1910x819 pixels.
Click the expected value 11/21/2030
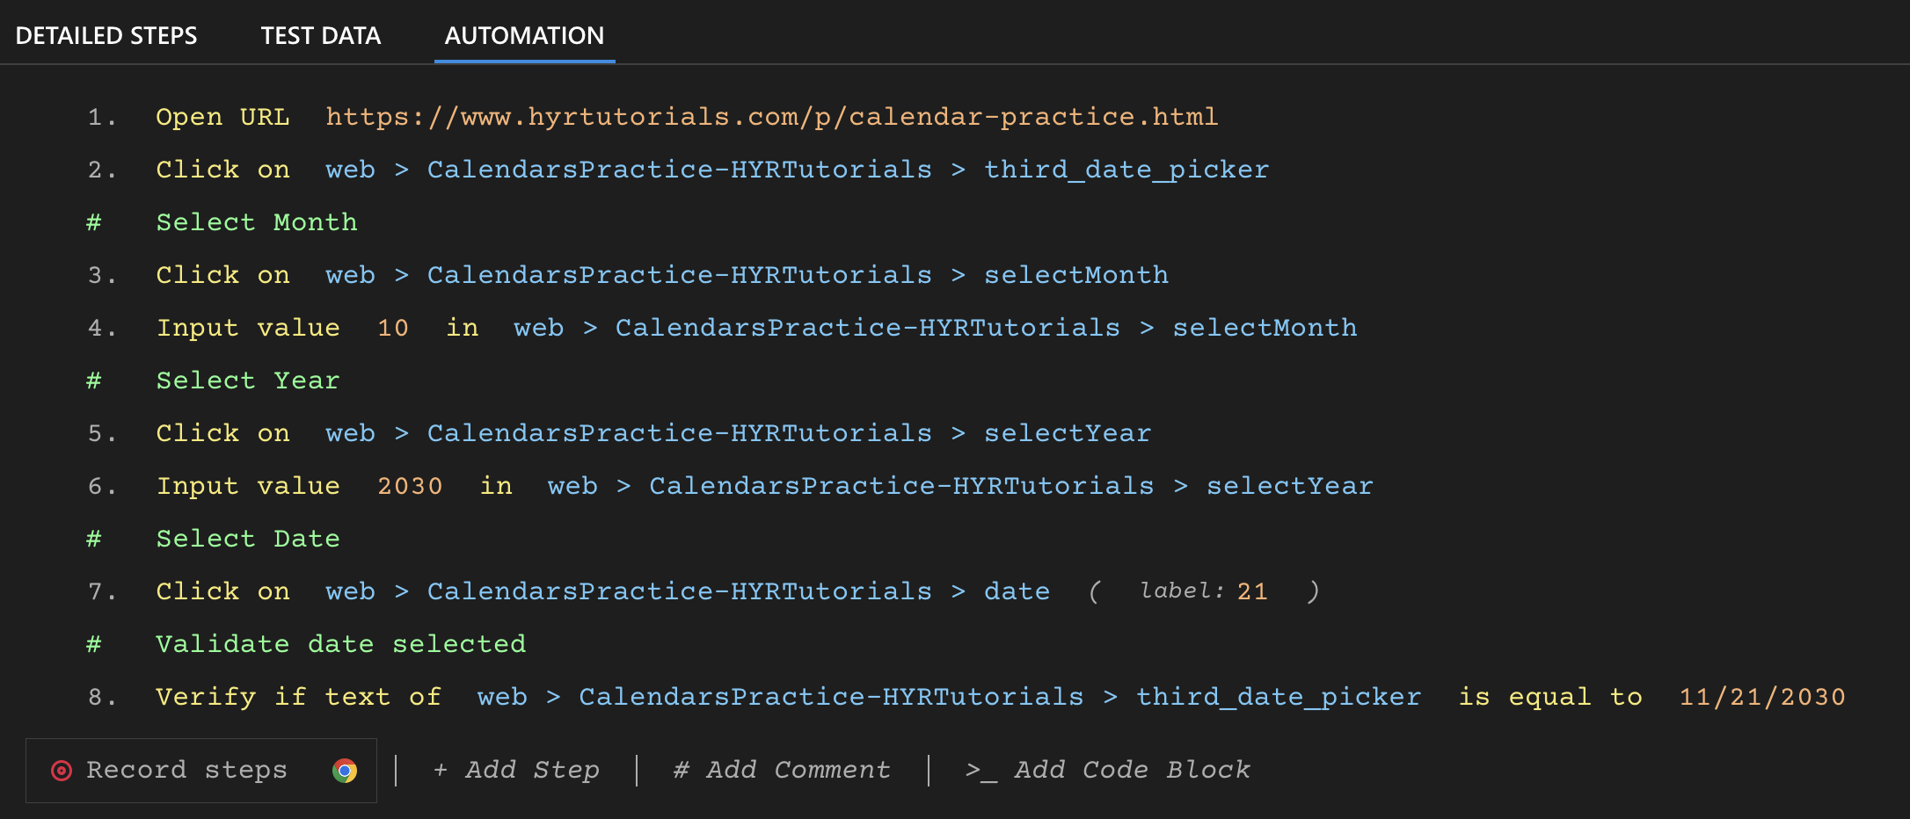coord(1761,697)
